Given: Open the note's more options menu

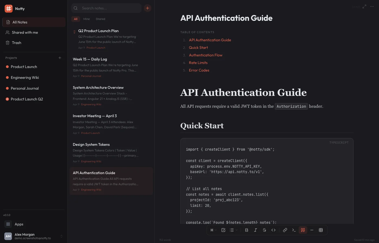Looking at the screenshot, I should point(372,6).
